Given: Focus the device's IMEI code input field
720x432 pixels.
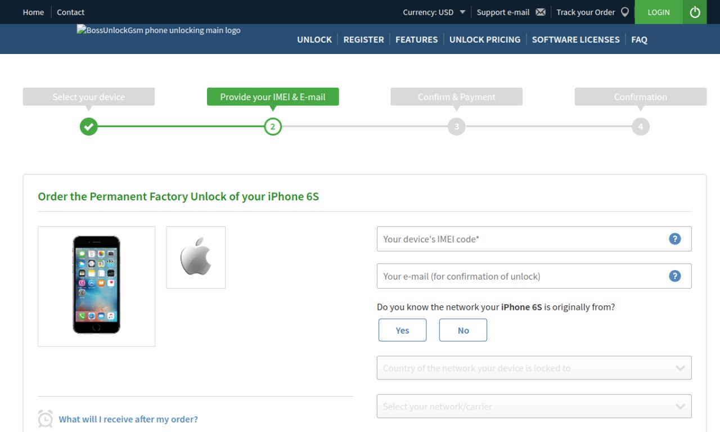Looking at the screenshot, I should click(534, 239).
